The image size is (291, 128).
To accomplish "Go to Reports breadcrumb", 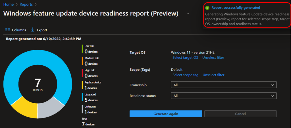I will pos(26,4).
